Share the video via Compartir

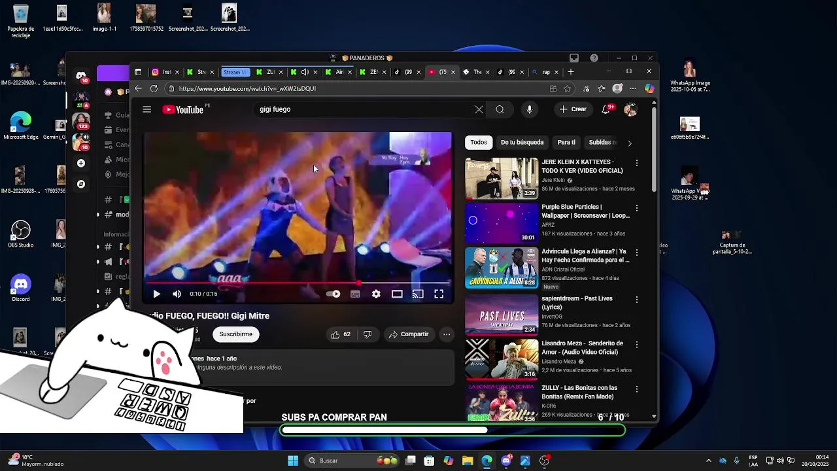point(409,334)
